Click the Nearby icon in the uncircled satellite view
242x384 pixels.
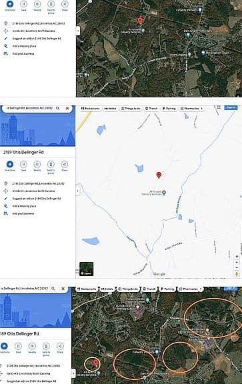[37, 4]
